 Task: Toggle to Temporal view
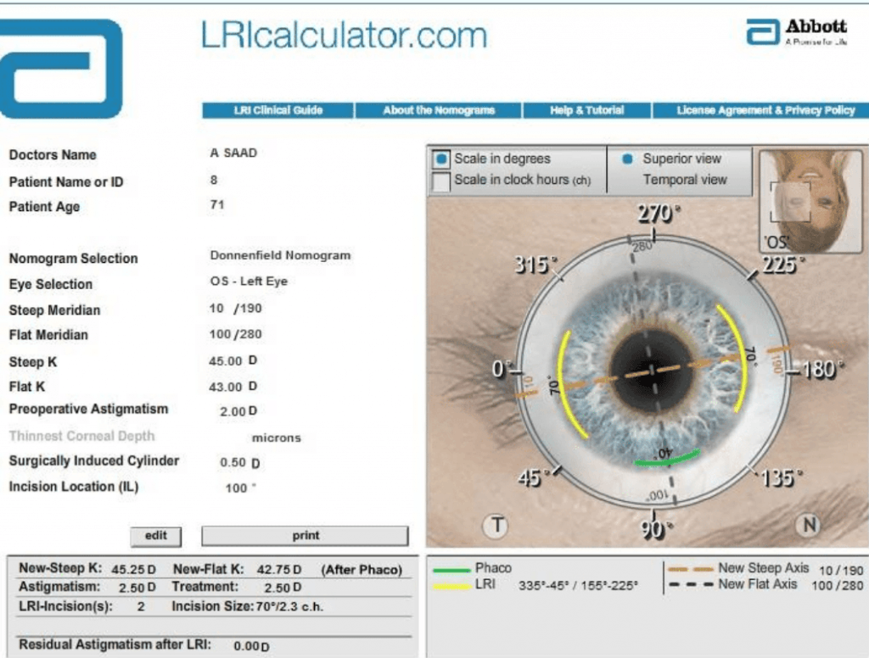679,180
